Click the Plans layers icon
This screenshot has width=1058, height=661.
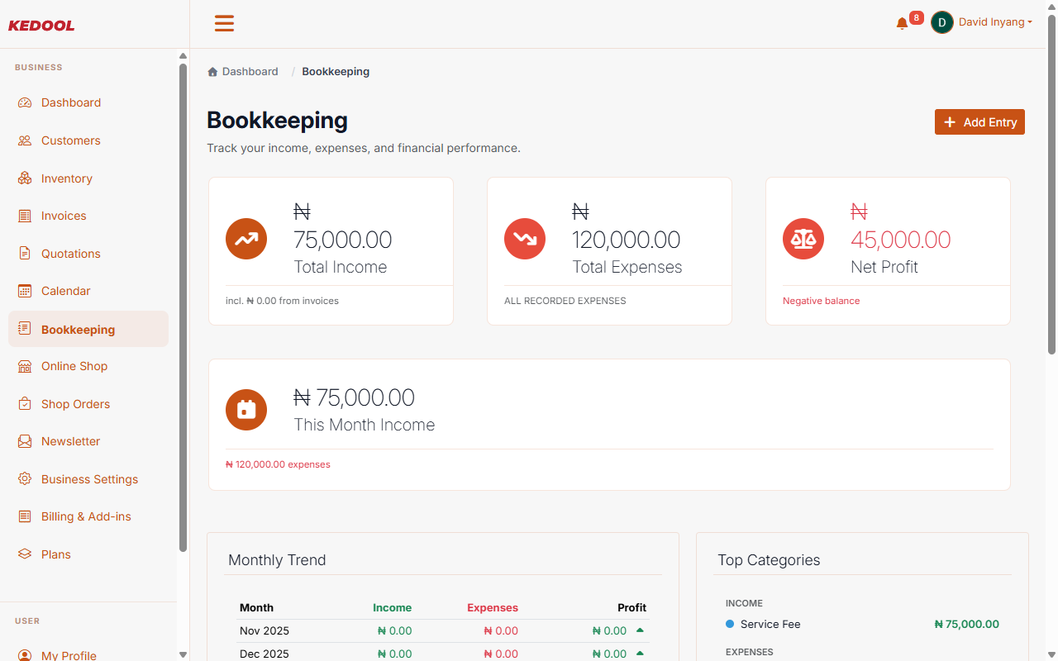(25, 554)
